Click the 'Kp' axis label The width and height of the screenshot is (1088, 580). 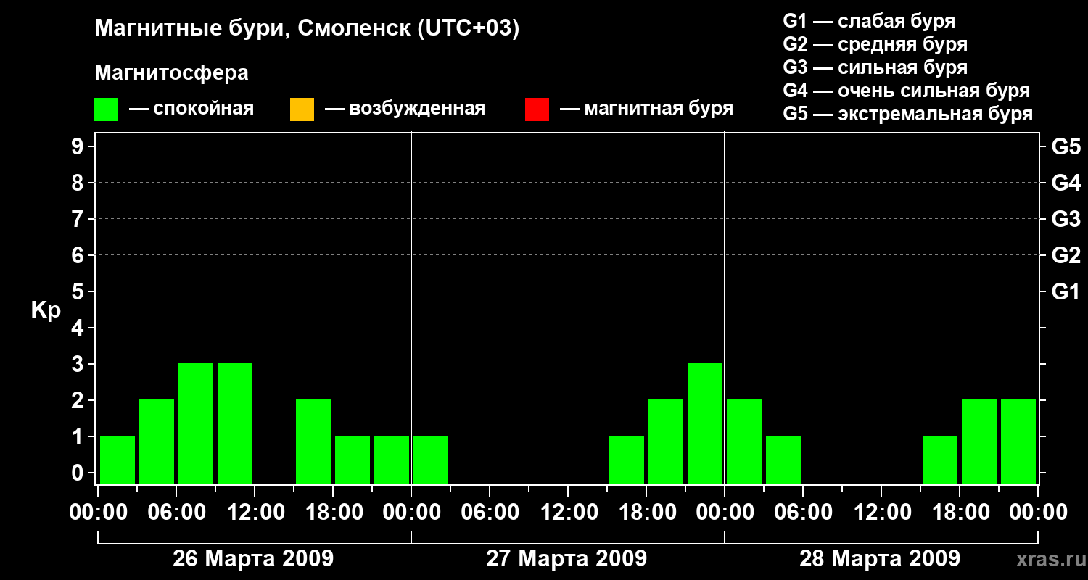pos(45,311)
